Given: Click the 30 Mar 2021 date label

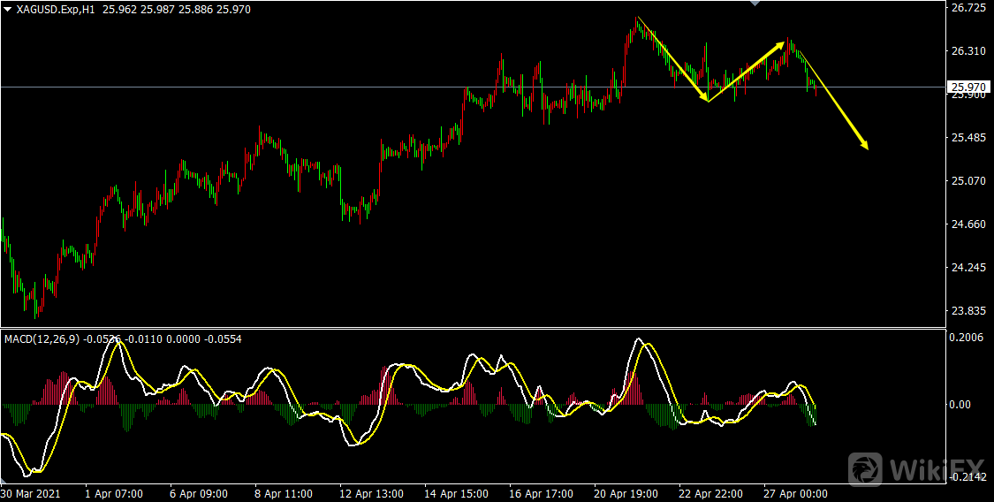Looking at the screenshot, I should pyautogui.click(x=31, y=494).
